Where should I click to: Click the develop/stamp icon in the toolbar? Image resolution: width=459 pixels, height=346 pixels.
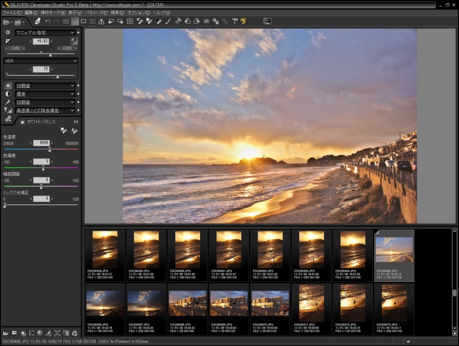click(x=37, y=21)
